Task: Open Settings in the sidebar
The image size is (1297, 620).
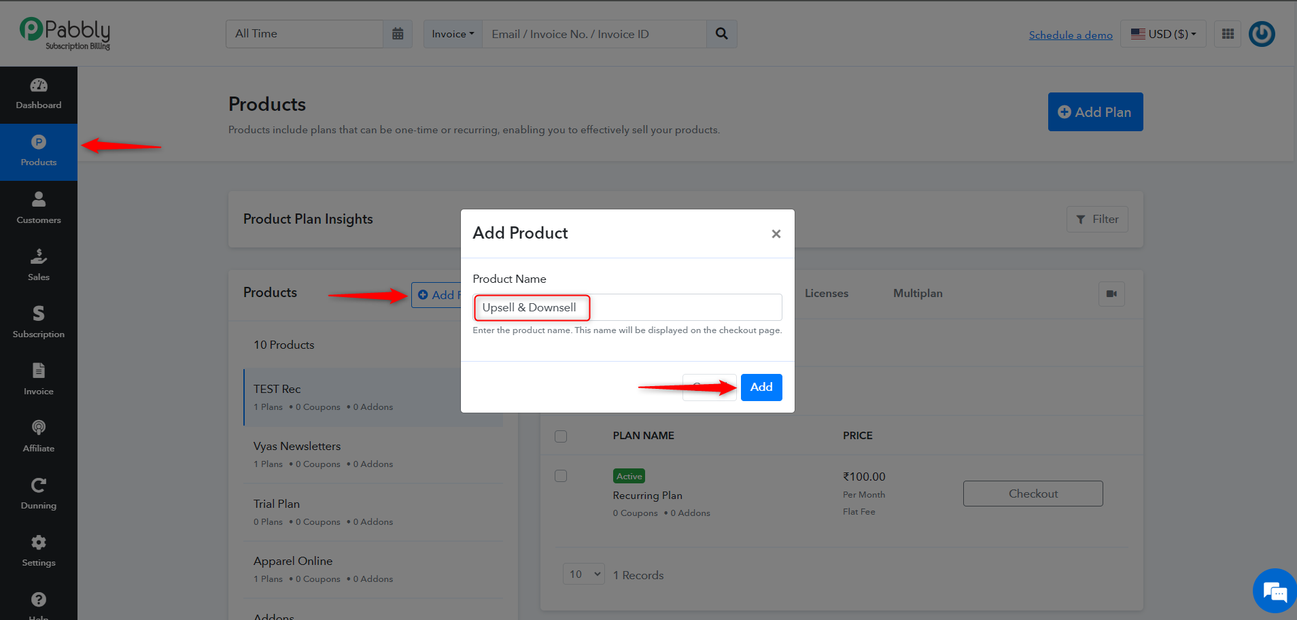Action: point(39,551)
